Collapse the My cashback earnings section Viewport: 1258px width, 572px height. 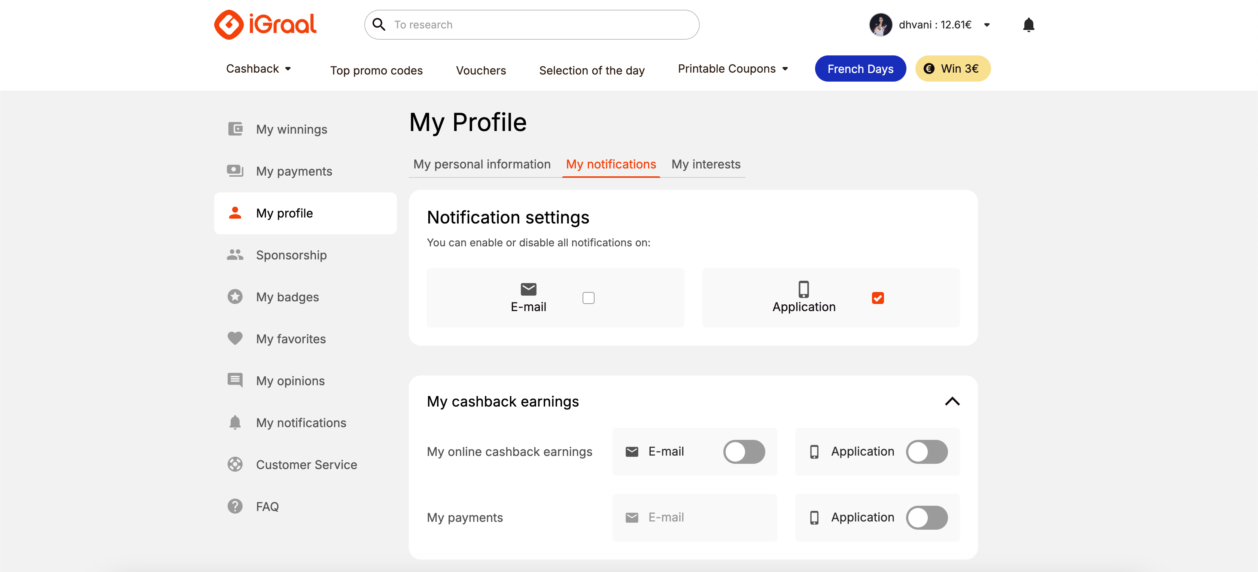(952, 402)
